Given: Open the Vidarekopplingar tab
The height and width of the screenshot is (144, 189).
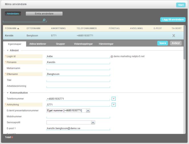Looking at the screenshot, I should tap(83, 44).
